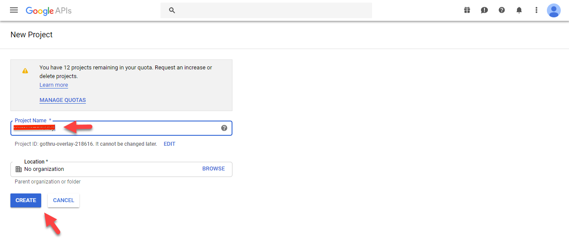Click the gift offers icon
Screen dimensions: 569x252
467,10
